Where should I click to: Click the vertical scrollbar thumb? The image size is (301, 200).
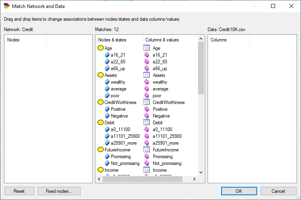[x=201, y=68]
